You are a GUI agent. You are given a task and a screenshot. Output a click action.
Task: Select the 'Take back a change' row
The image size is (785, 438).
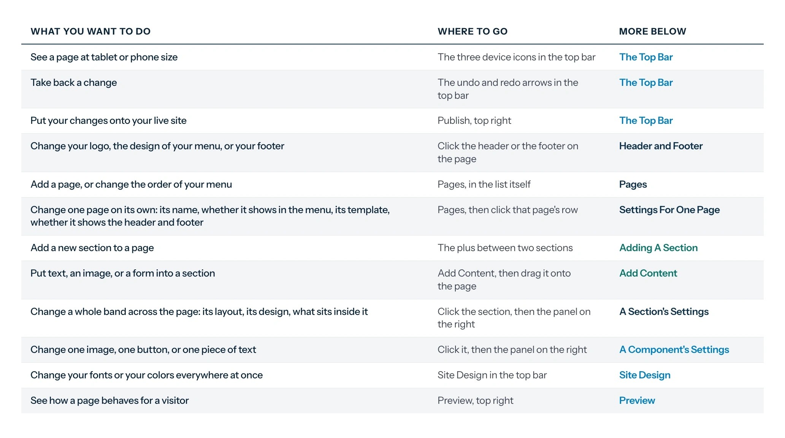pos(392,89)
